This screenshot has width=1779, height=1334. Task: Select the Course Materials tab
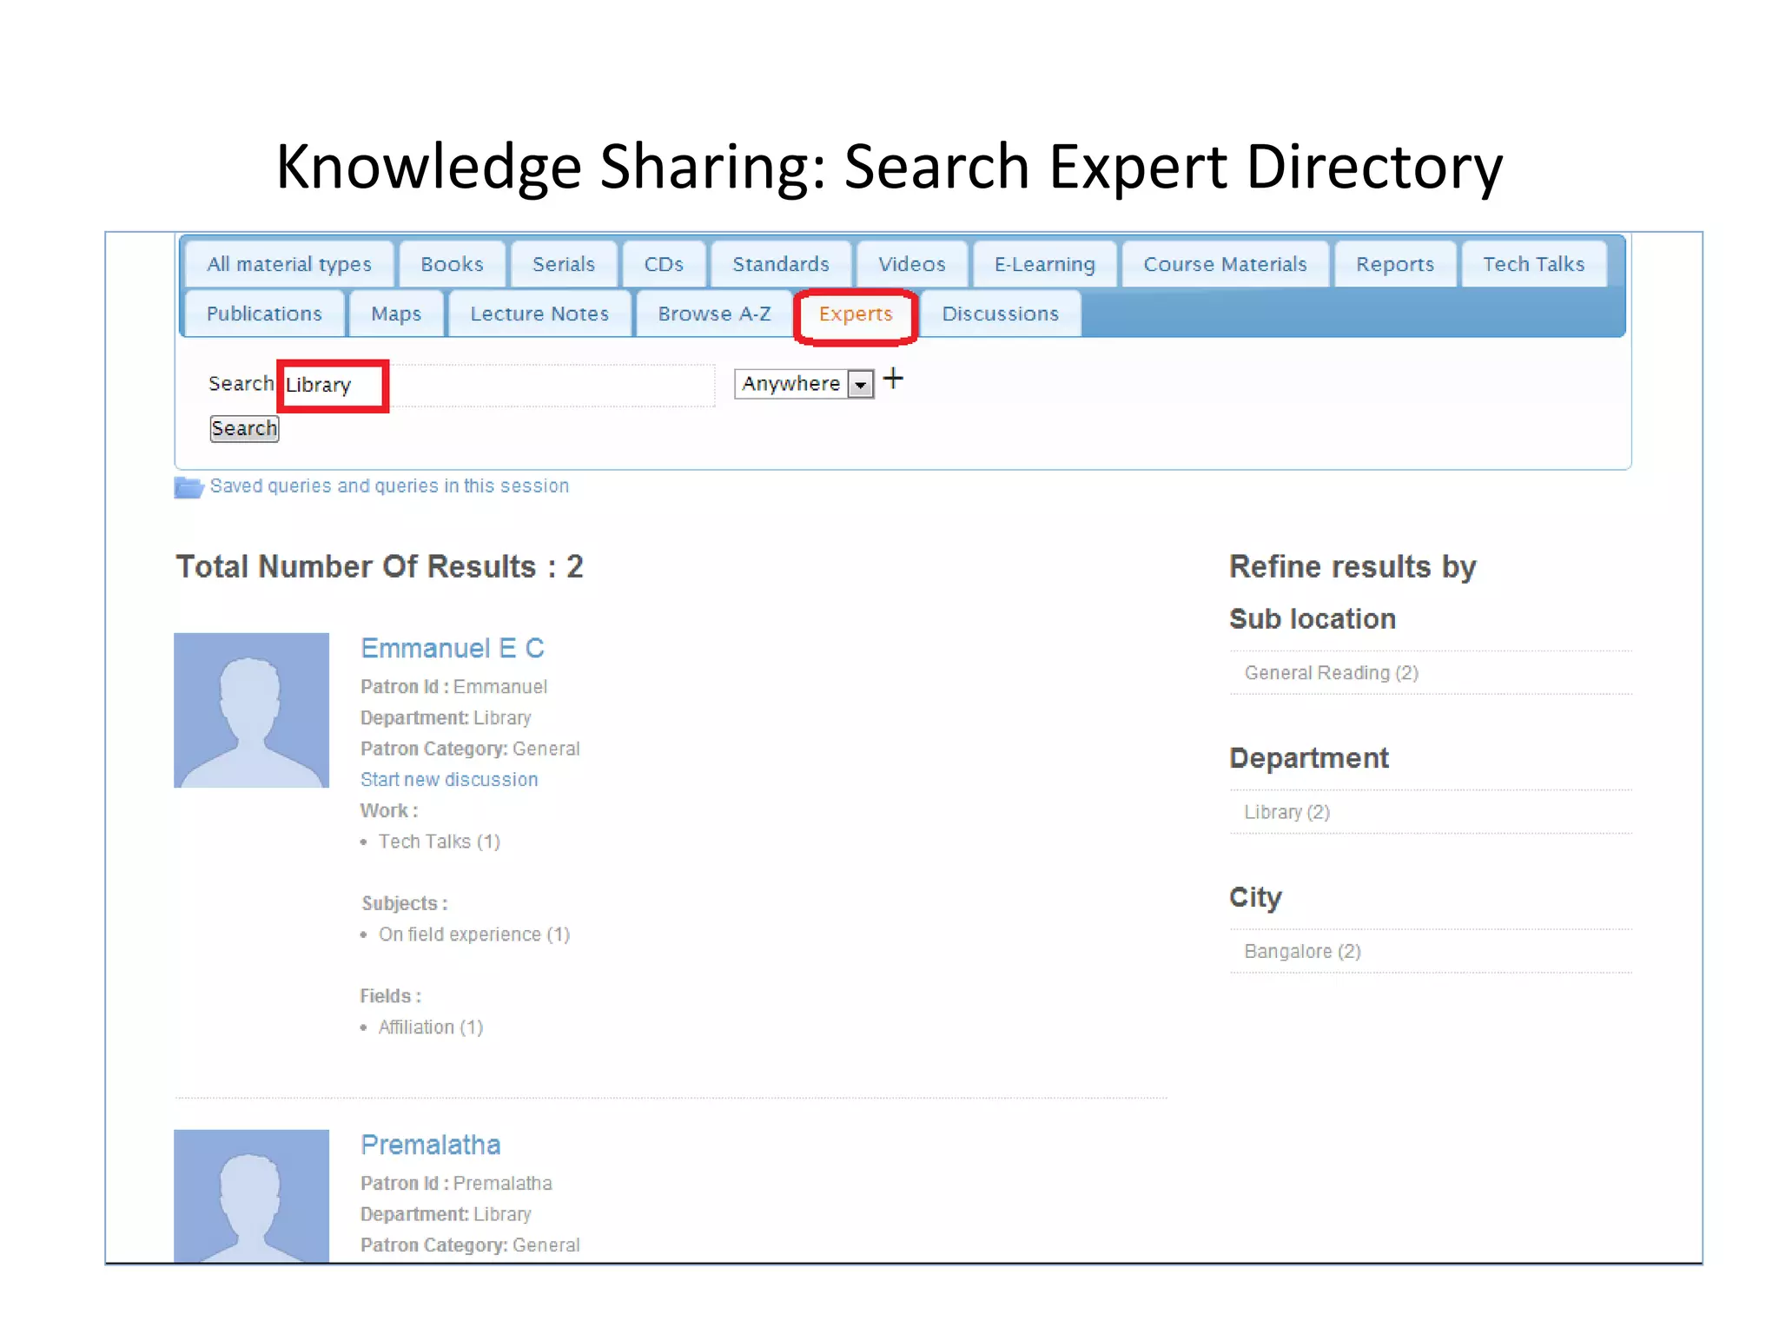pyautogui.click(x=1225, y=264)
